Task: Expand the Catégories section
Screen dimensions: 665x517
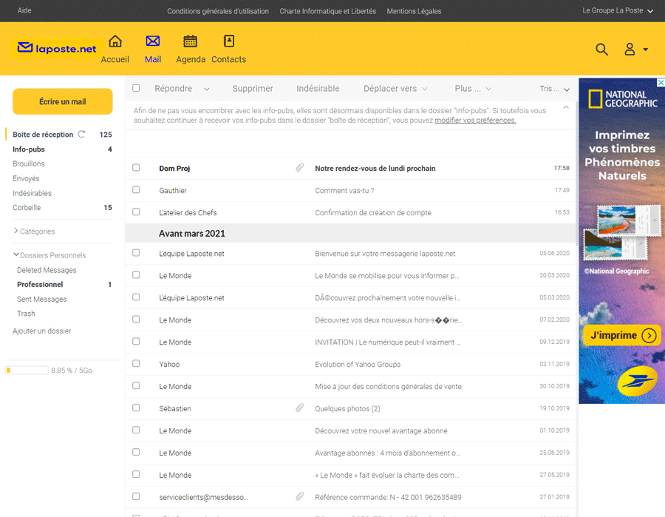Action: click(x=34, y=232)
